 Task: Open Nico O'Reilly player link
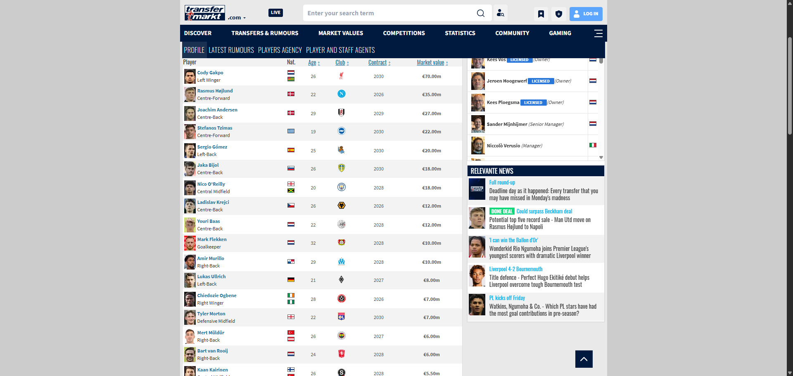pos(211,184)
